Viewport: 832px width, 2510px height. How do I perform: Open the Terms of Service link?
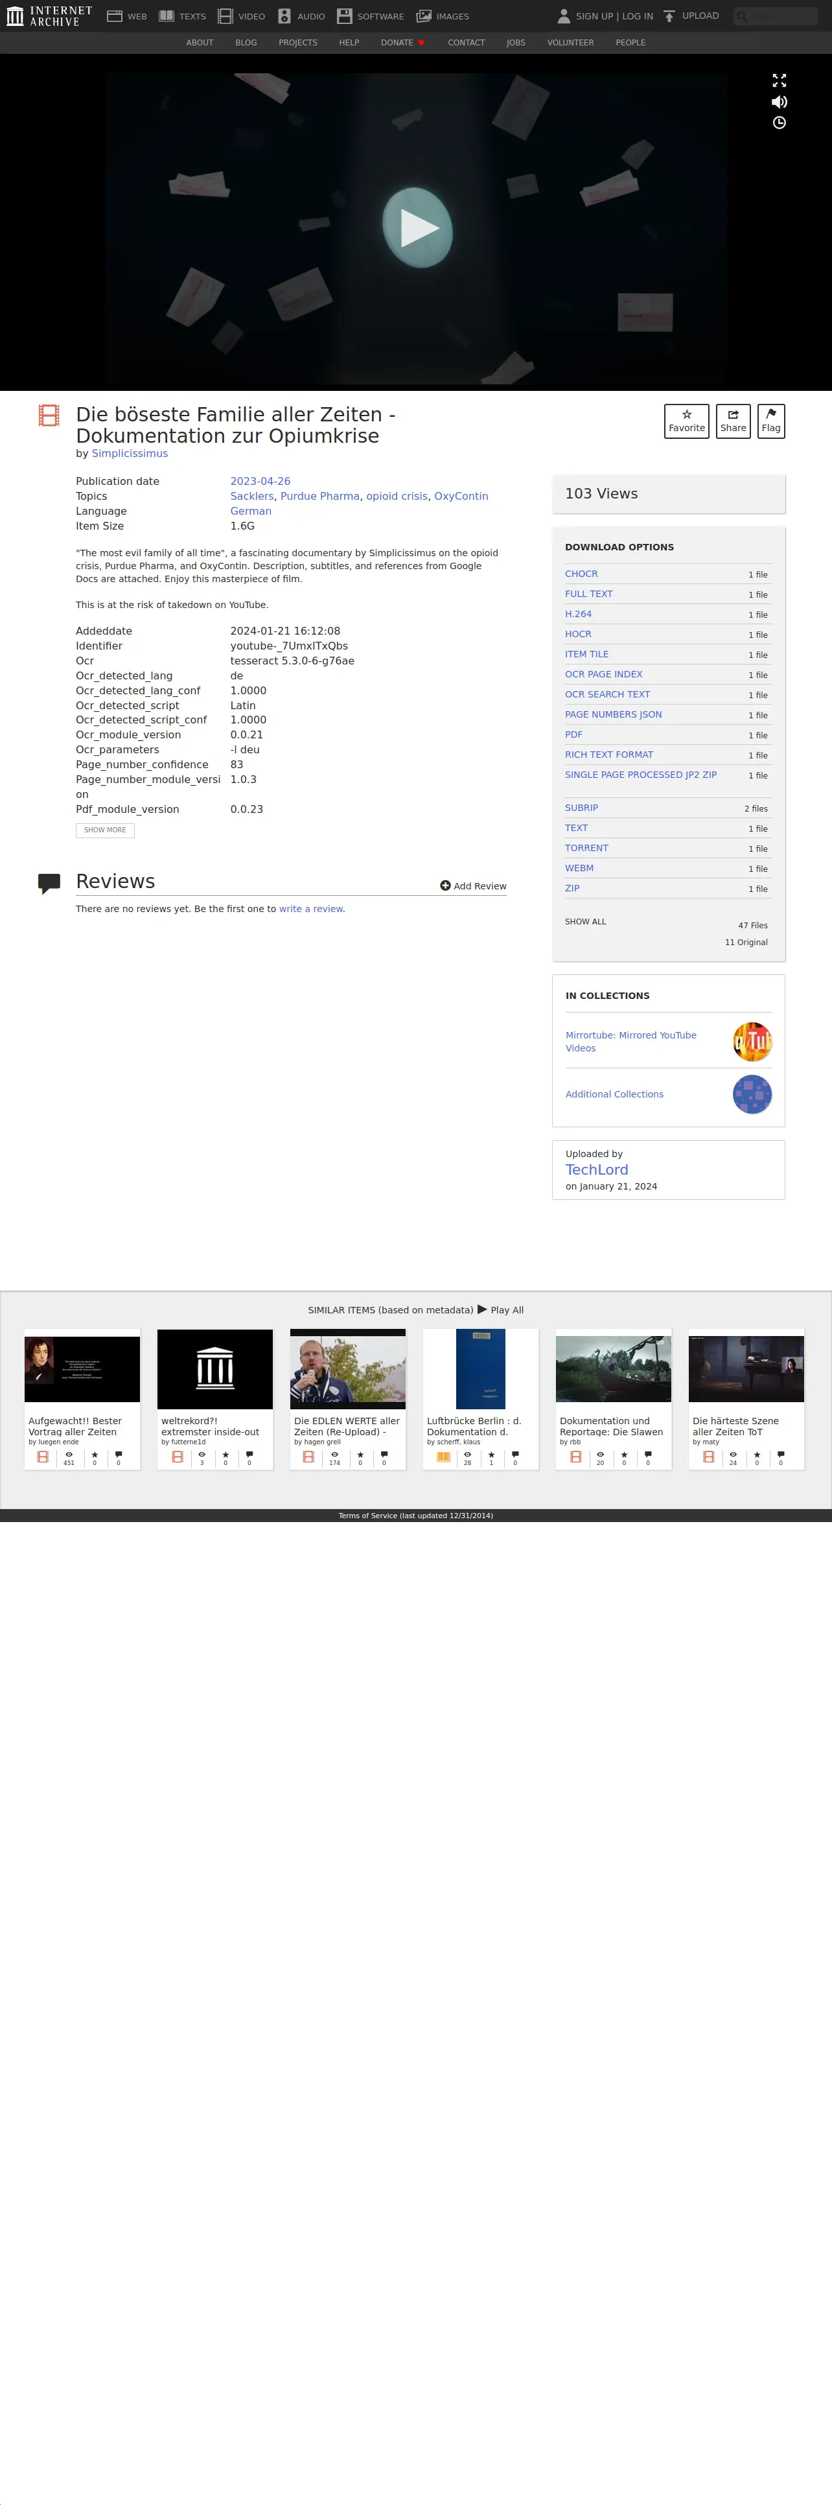click(x=416, y=1516)
